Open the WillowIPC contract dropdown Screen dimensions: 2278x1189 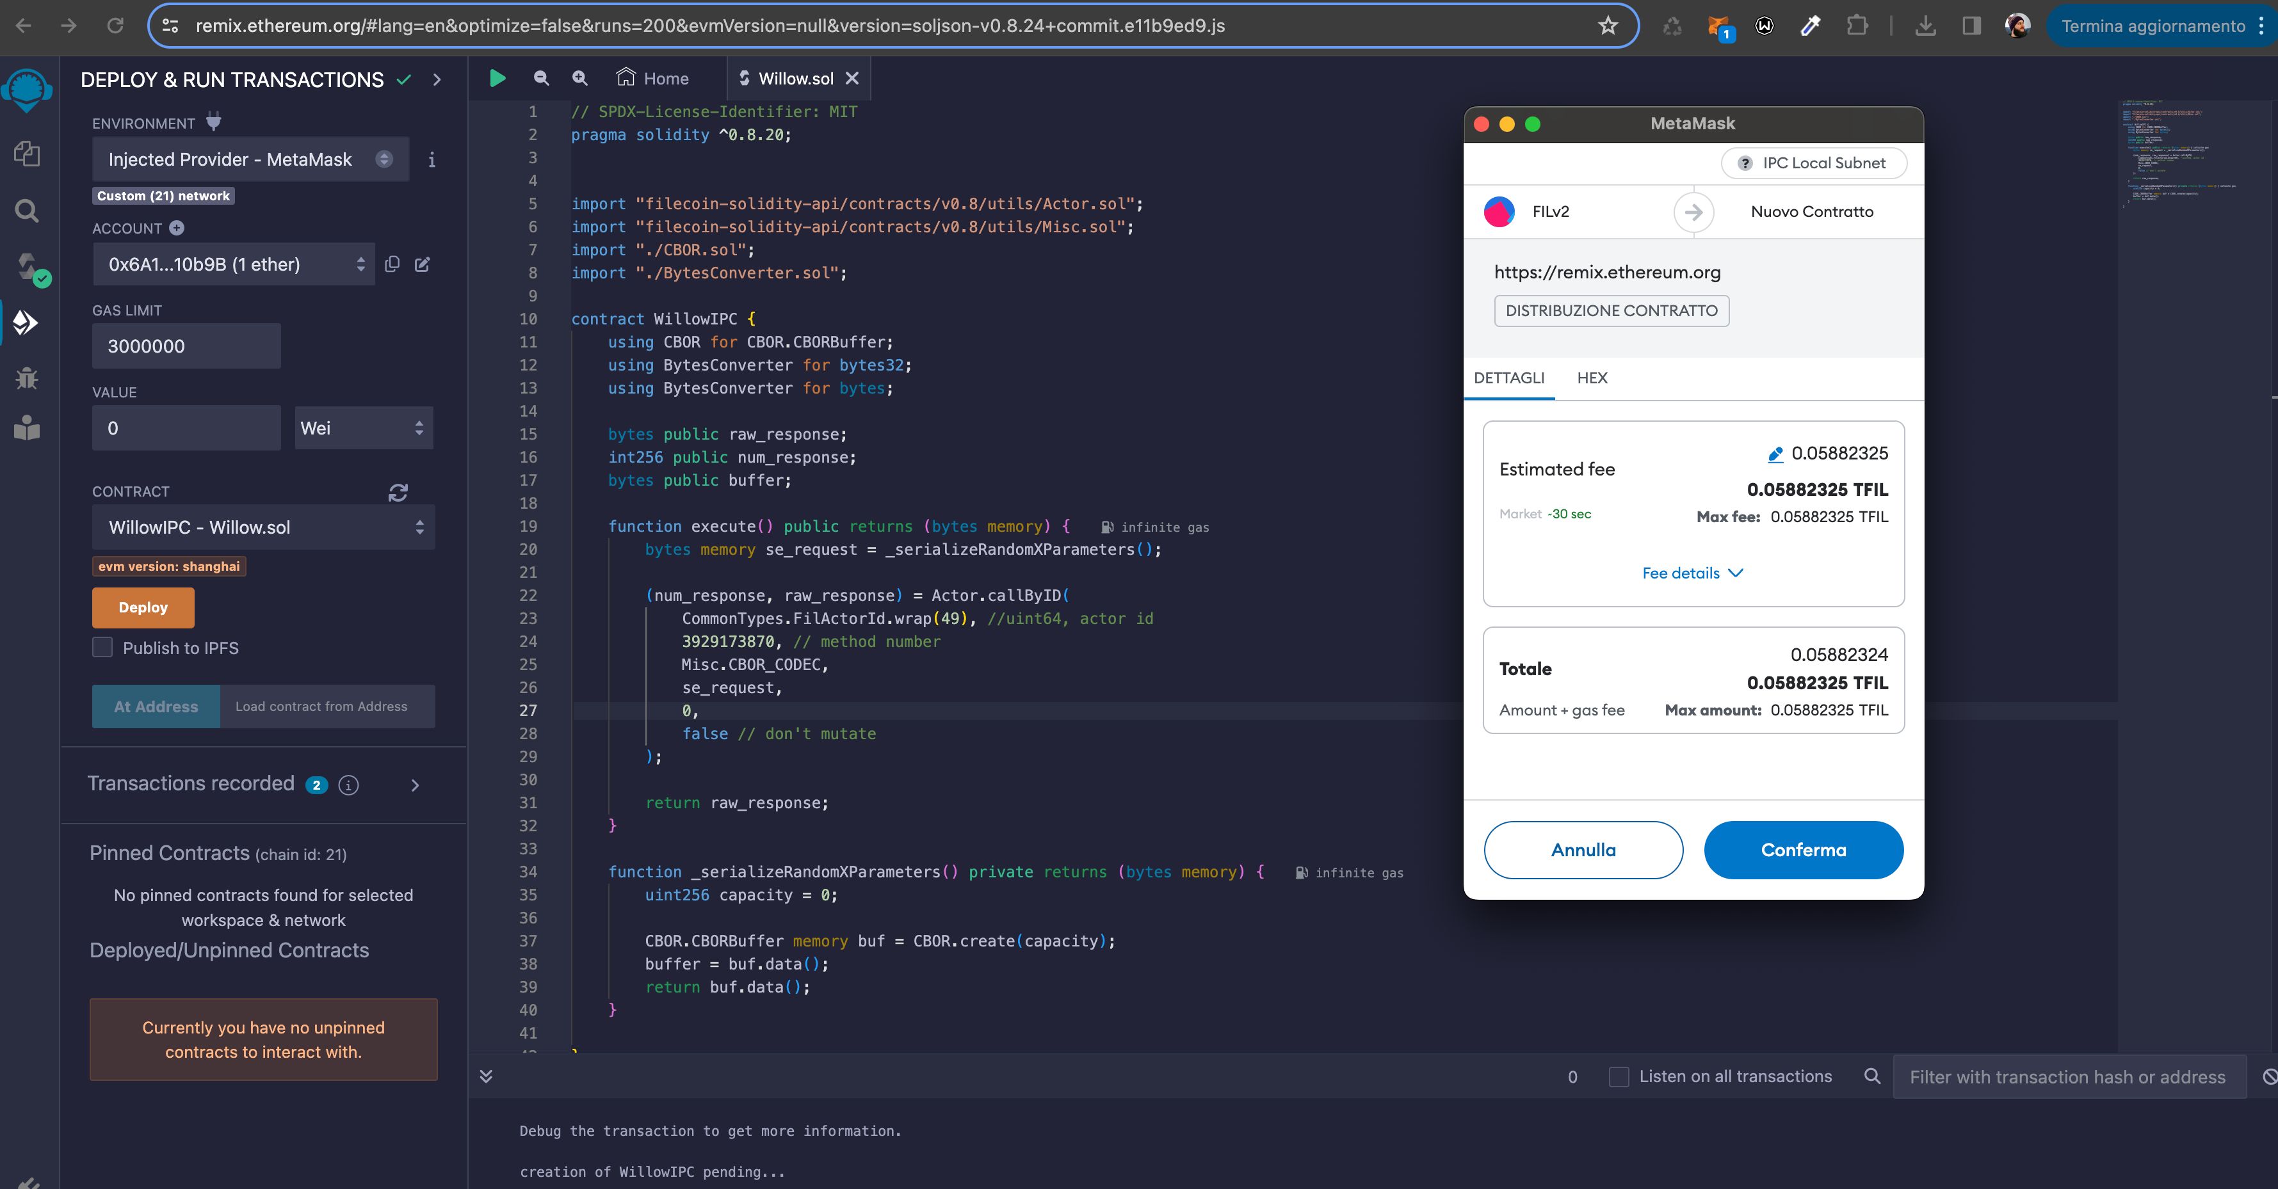[x=264, y=527]
